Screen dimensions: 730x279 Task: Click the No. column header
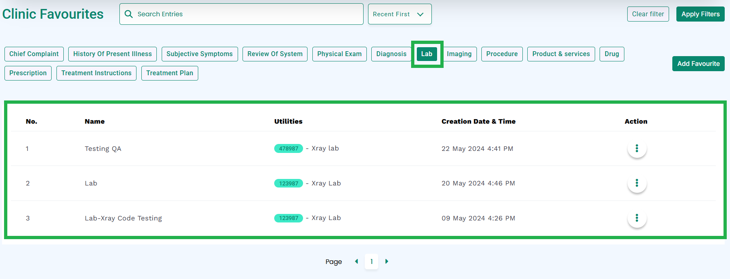tap(31, 122)
